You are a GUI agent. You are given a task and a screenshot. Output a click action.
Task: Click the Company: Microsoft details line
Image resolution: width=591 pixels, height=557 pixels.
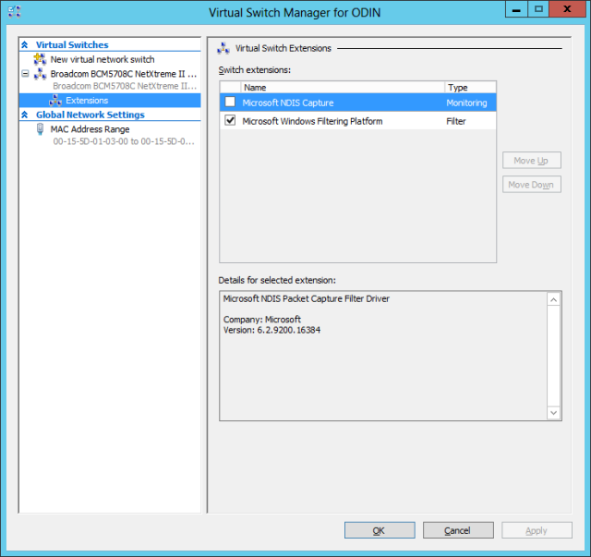[262, 320]
